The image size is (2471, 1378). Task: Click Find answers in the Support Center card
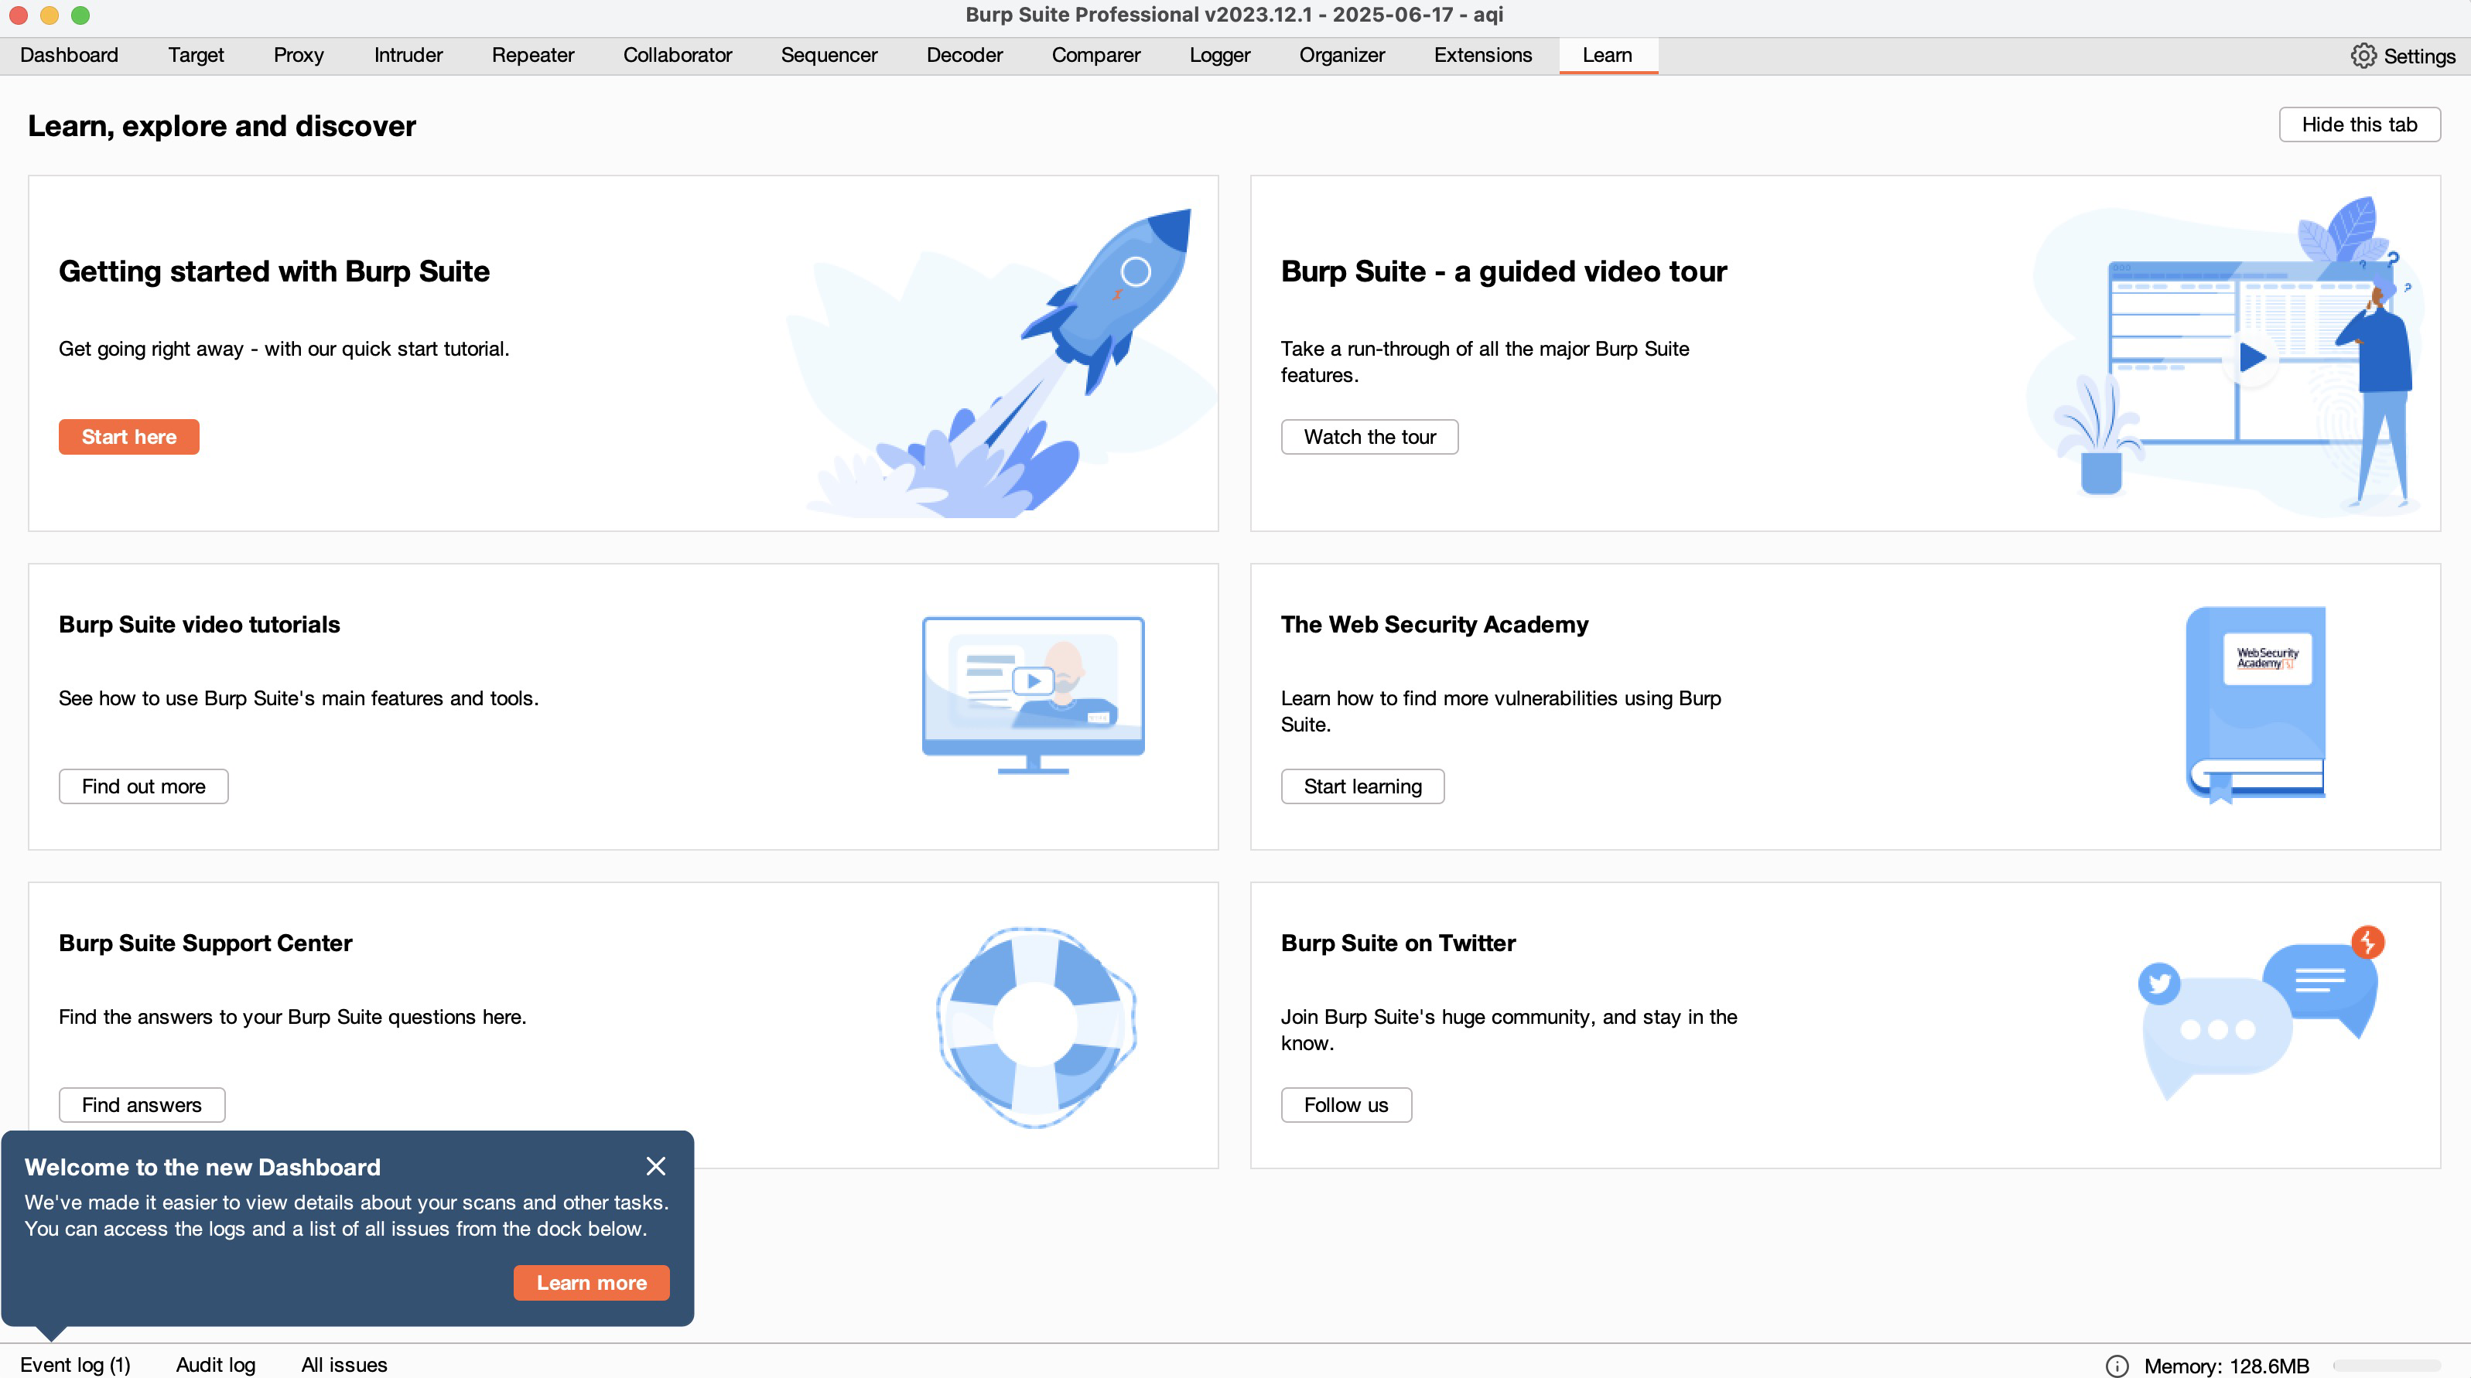[x=141, y=1105]
